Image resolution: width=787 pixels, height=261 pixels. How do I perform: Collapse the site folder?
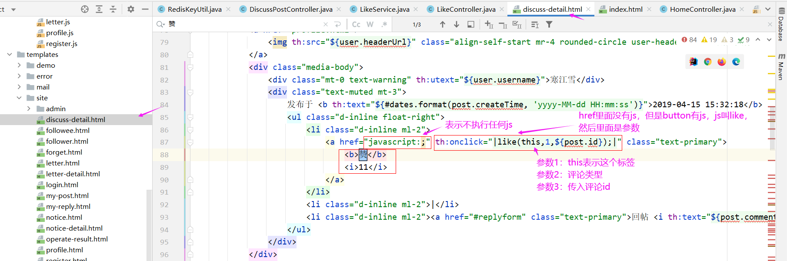pos(19,98)
